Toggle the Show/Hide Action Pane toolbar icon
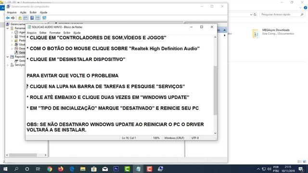The image size is (308, 173). (x=38, y=18)
